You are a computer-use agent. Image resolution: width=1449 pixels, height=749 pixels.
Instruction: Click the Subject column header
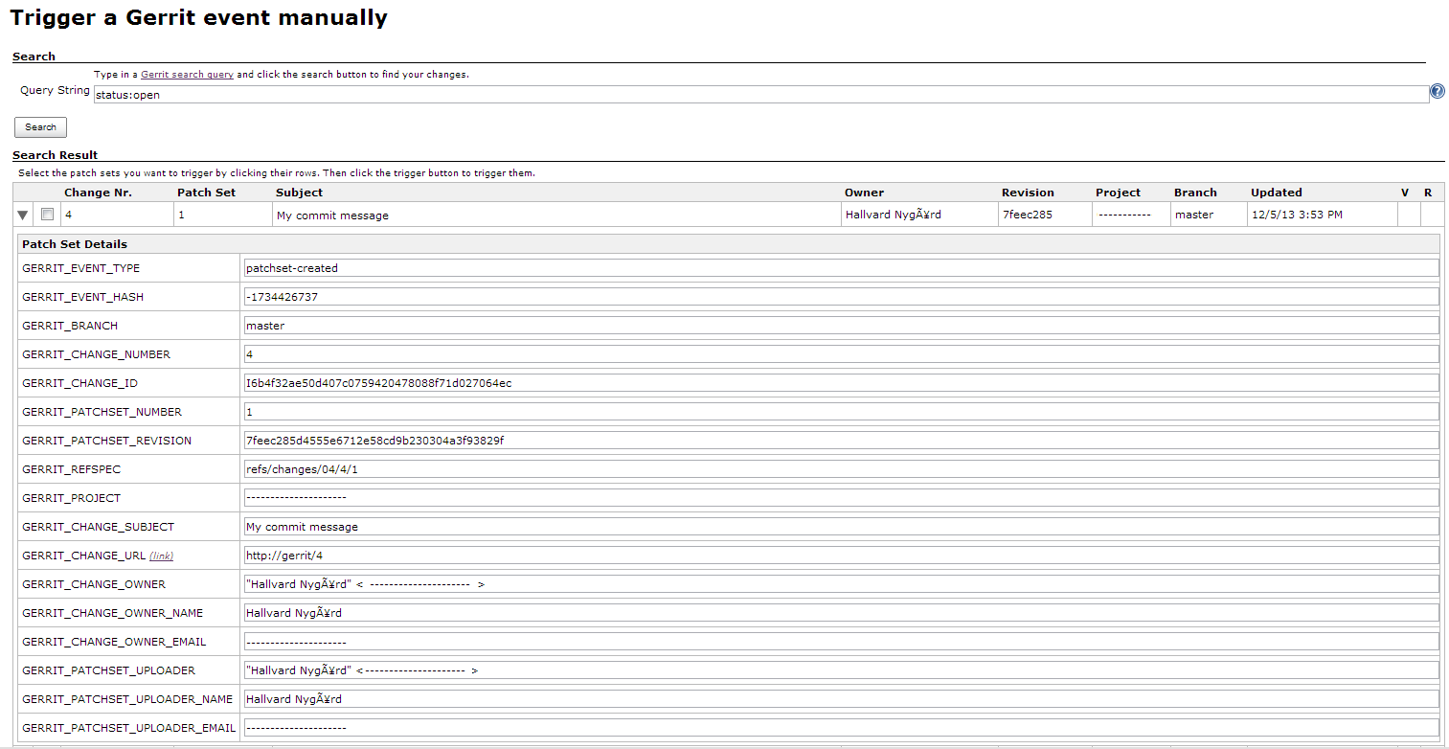299,193
